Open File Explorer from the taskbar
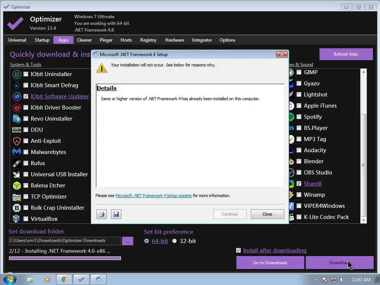 click(x=30, y=280)
